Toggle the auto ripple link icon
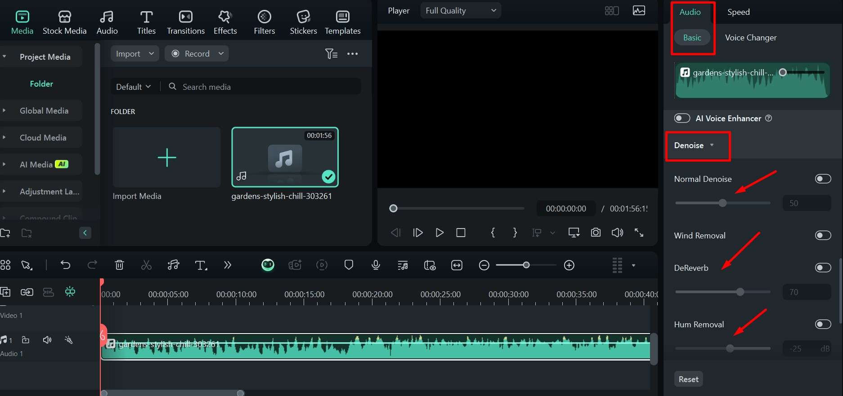 coord(27,292)
